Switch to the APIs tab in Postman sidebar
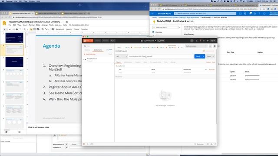The height and width of the screenshot is (156, 278). point(109,50)
